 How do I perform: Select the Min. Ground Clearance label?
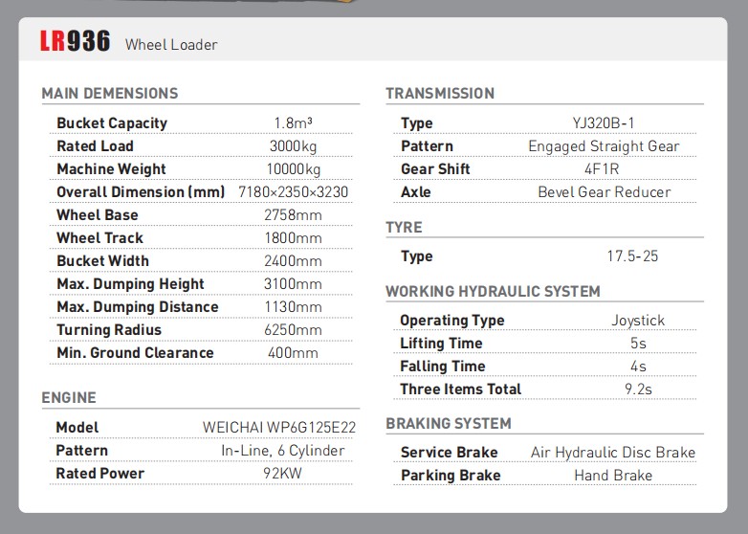[x=135, y=353]
